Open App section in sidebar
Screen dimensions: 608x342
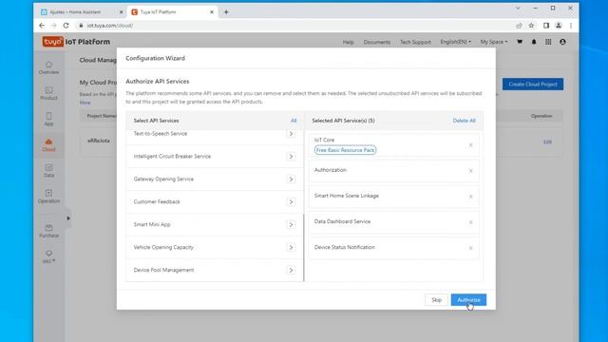pyautogui.click(x=48, y=120)
